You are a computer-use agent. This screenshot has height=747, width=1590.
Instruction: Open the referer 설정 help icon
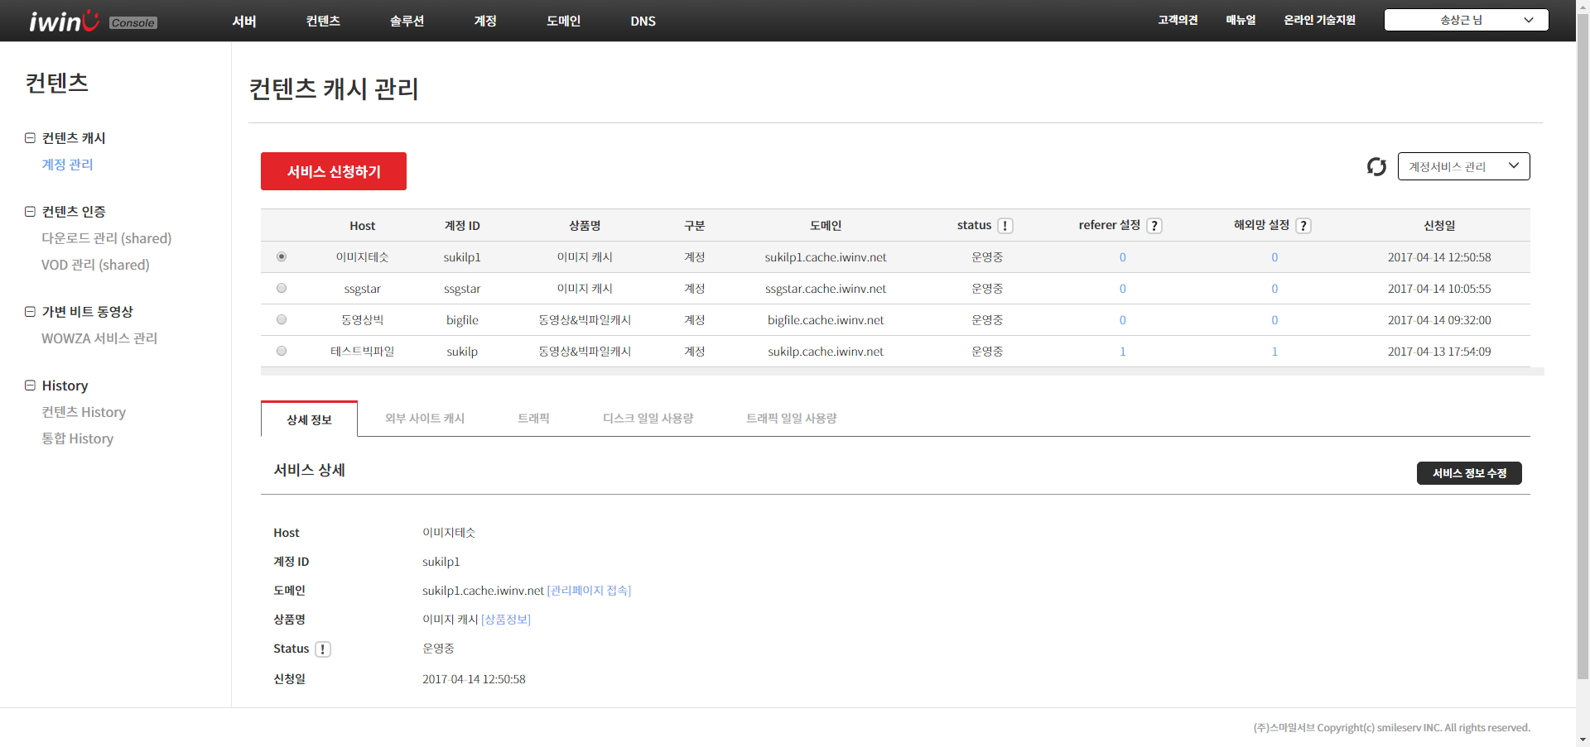click(x=1154, y=226)
